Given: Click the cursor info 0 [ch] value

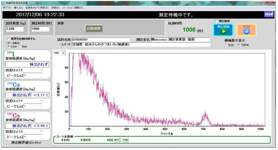Looking at the screenshot, I should coord(66,140).
